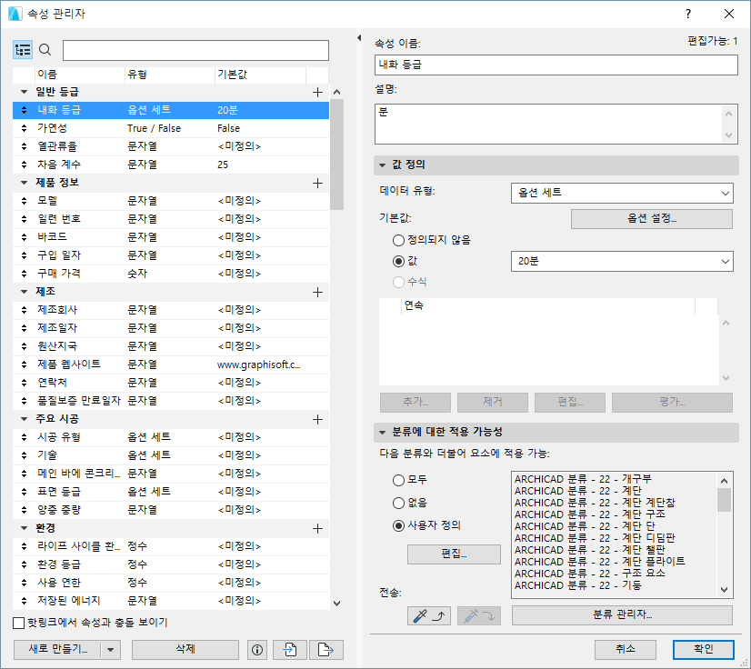Click 옵션 설정... button

[652, 219]
